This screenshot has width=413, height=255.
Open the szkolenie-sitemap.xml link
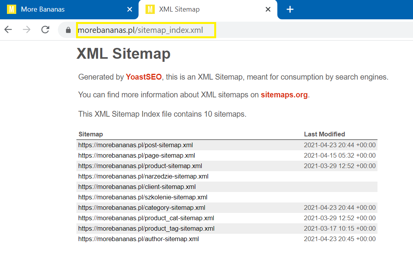[142, 197]
